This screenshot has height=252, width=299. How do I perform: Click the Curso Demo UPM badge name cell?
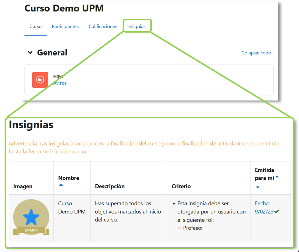click(72, 208)
